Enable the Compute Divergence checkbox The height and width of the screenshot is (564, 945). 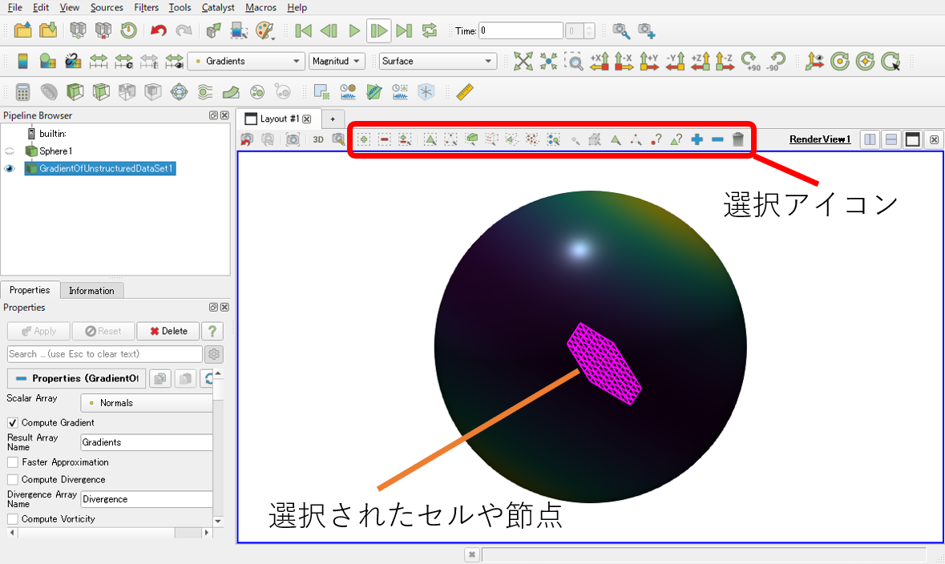coord(13,480)
